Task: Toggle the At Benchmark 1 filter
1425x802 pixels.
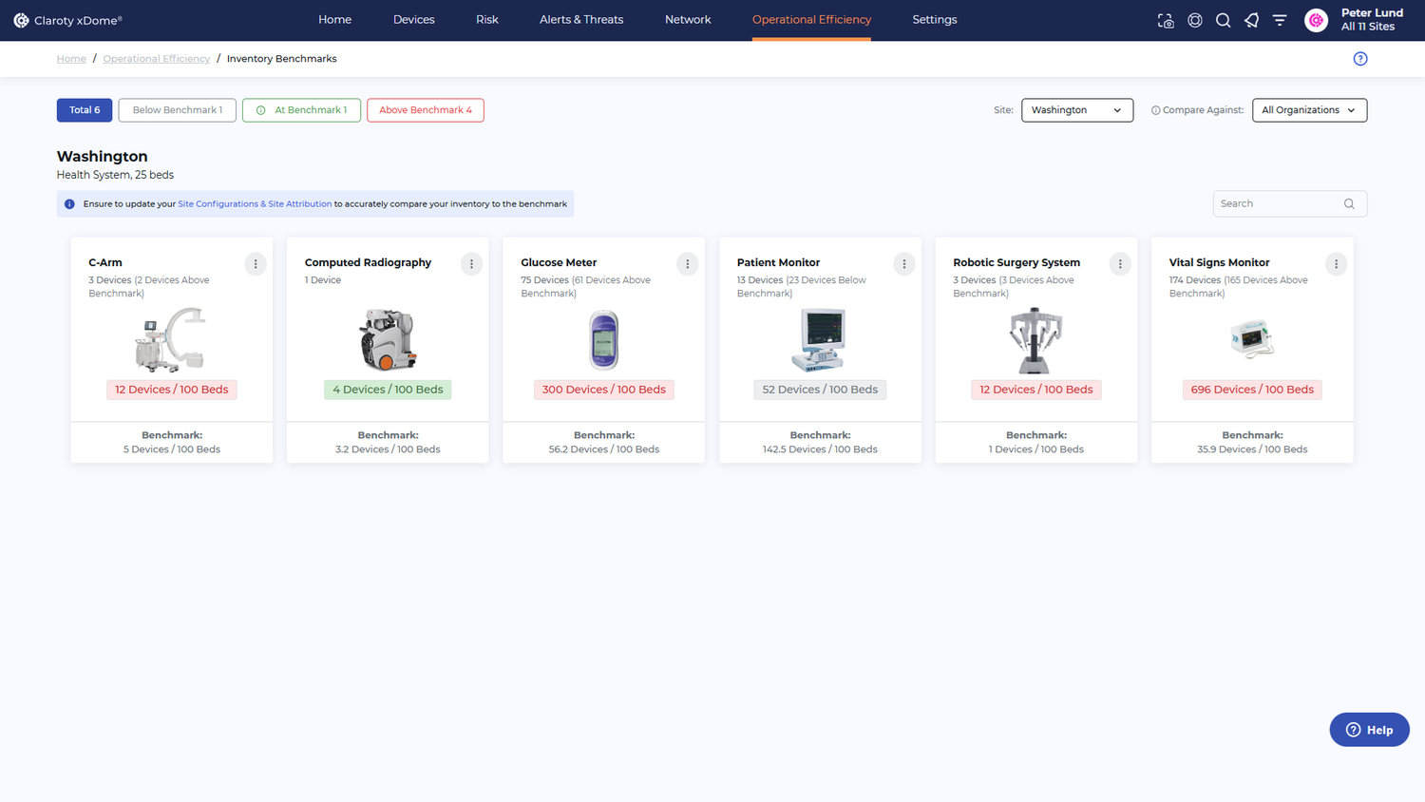Action: (301, 110)
